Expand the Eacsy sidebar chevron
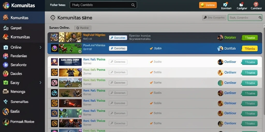The height and width of the screenshot is (132, 265). pyautogui.click(x=41, y=82)
